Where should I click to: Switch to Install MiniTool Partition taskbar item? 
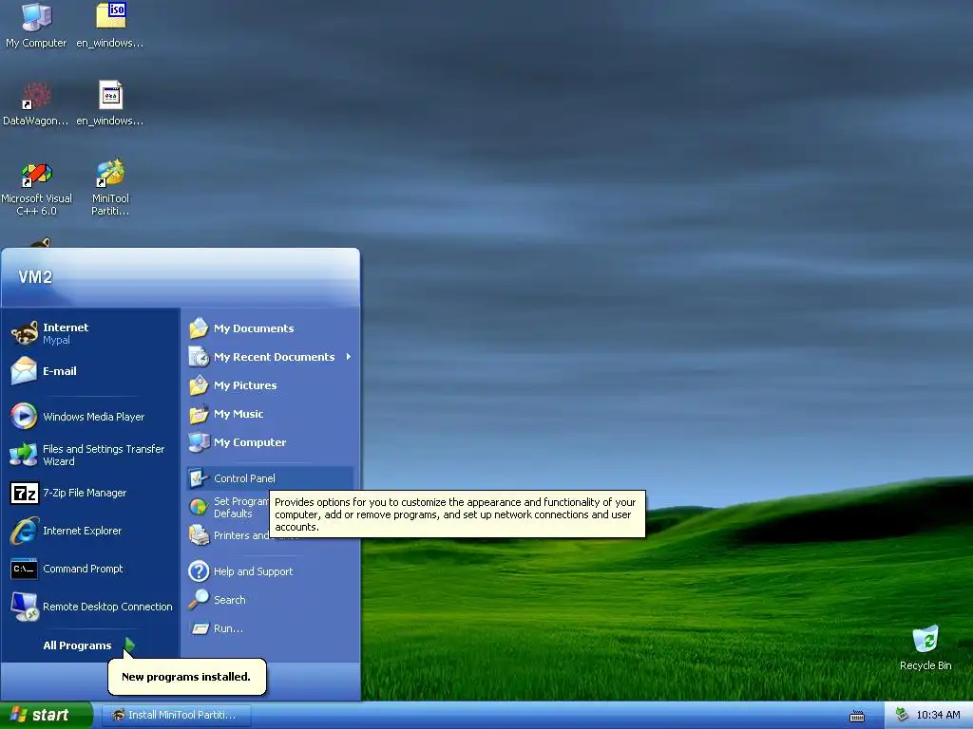176,715
